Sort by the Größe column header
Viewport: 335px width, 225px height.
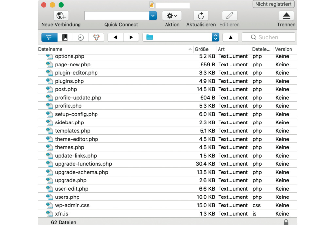tap(202, 49)
